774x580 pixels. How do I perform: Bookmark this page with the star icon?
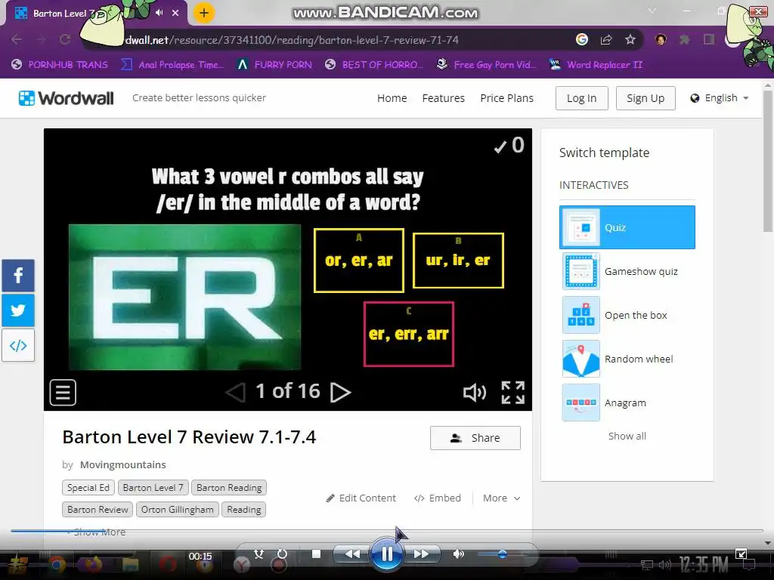(630, 39)
